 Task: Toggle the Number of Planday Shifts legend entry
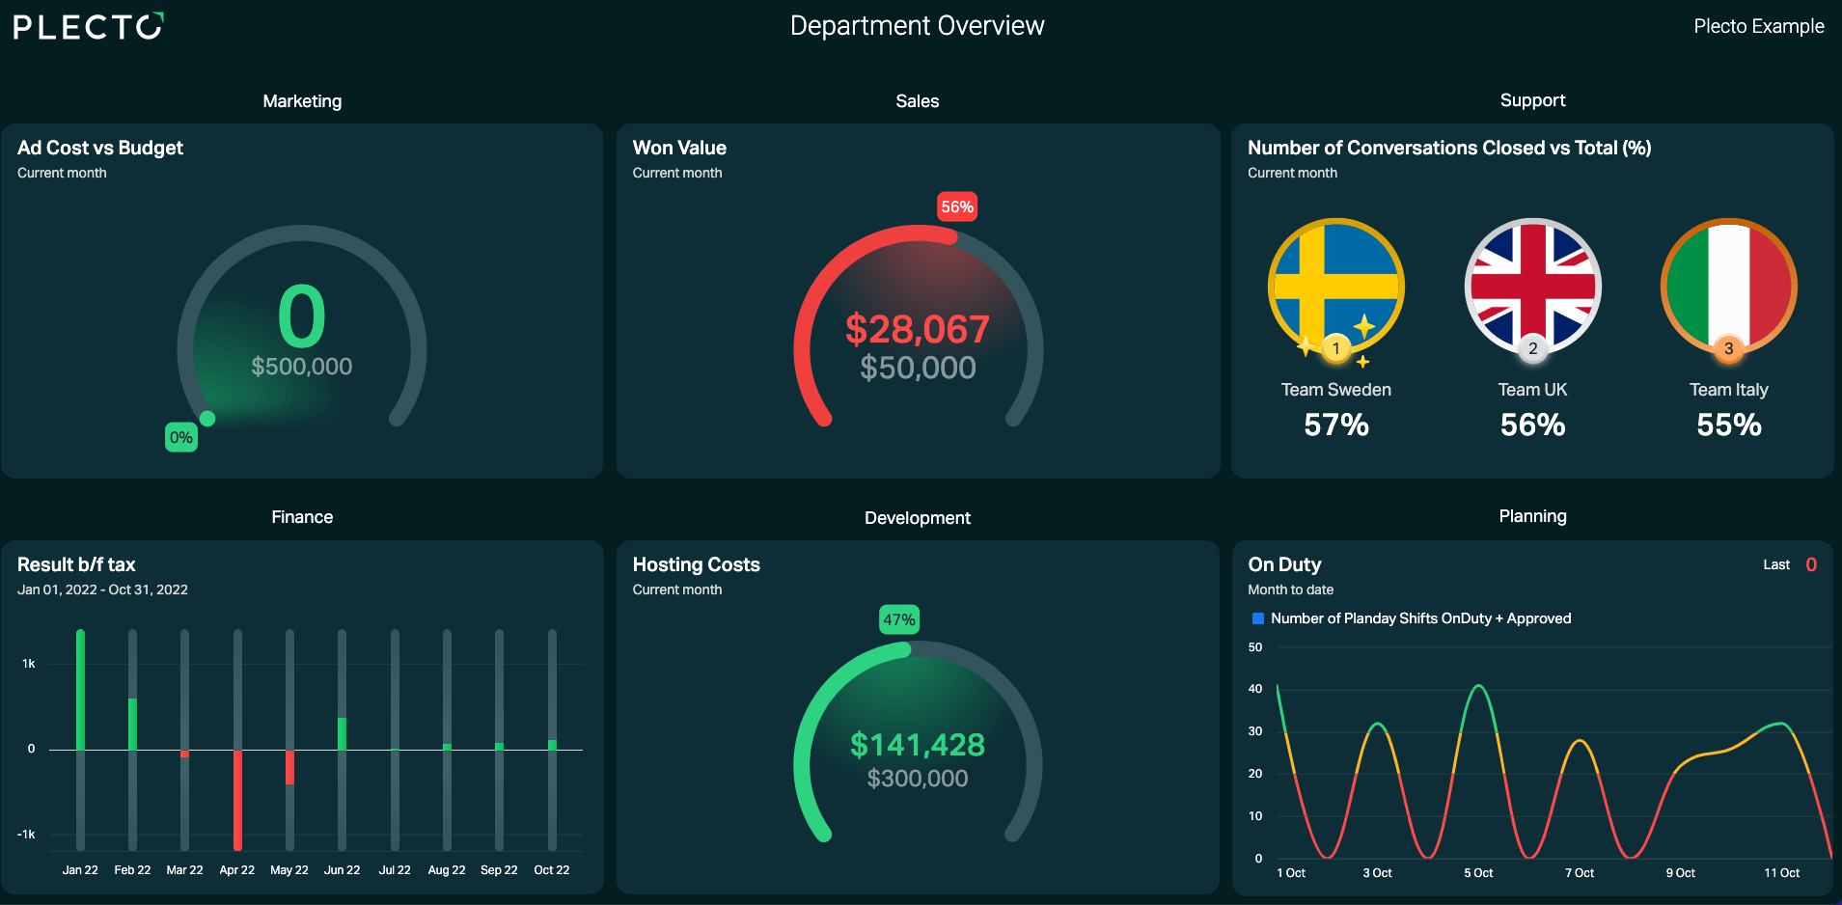coord(1412,618)
